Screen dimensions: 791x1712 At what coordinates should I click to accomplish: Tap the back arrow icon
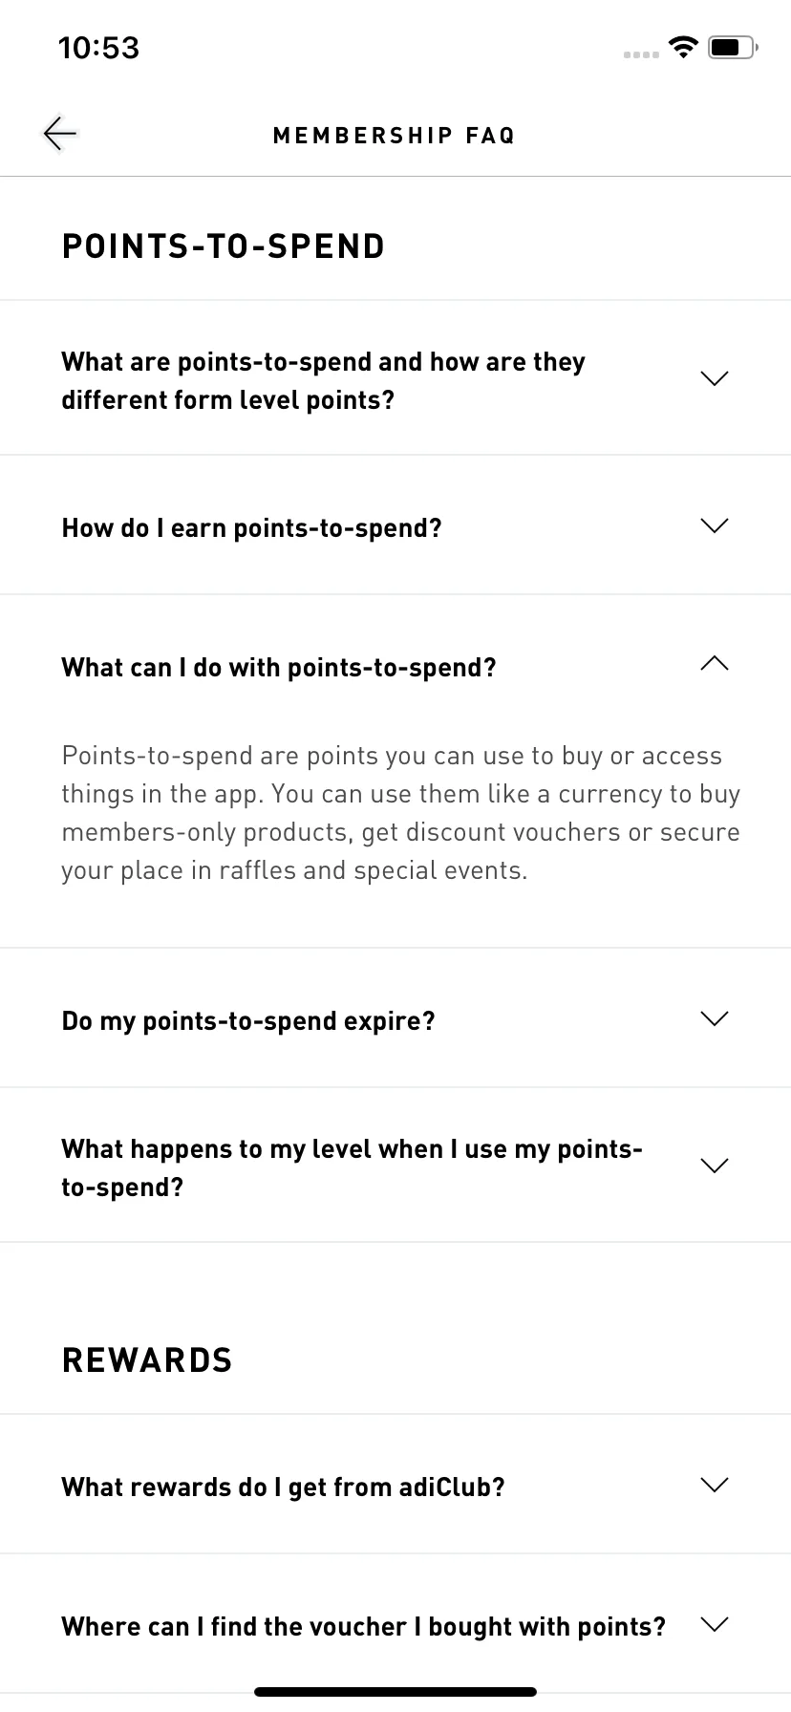(x=59, y=134)
